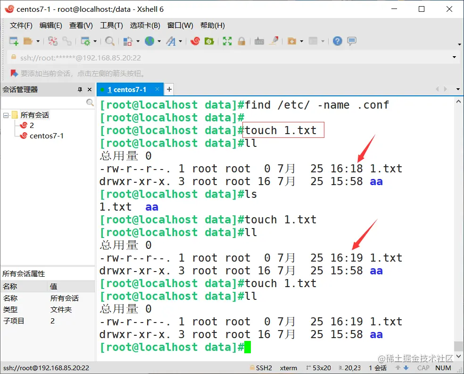Screen dimensions: 464x374
Task: Click the Find magnifier icon in toolbar
Action: (x=110, y=41)
